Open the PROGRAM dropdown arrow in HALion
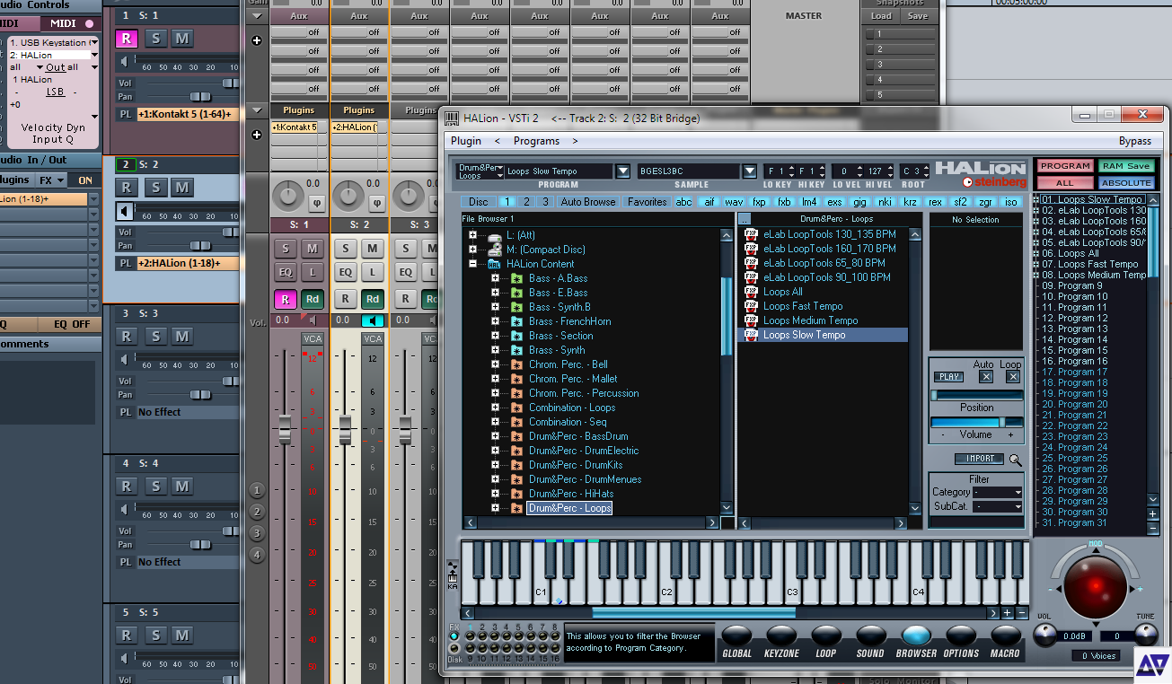Image resolution: width=1172 pixels, height=684 pixels. pyautogui.click(x=622, y=171)
